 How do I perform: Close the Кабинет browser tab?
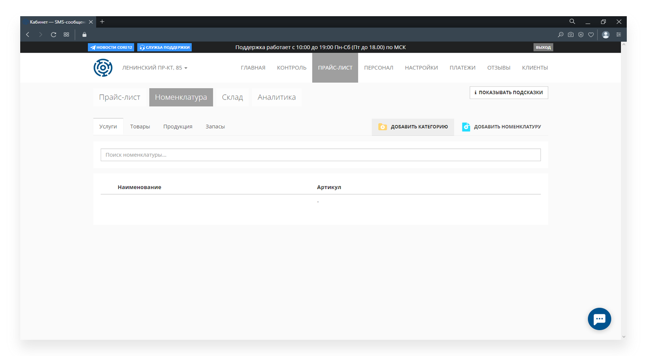click(x=91, y=22)
